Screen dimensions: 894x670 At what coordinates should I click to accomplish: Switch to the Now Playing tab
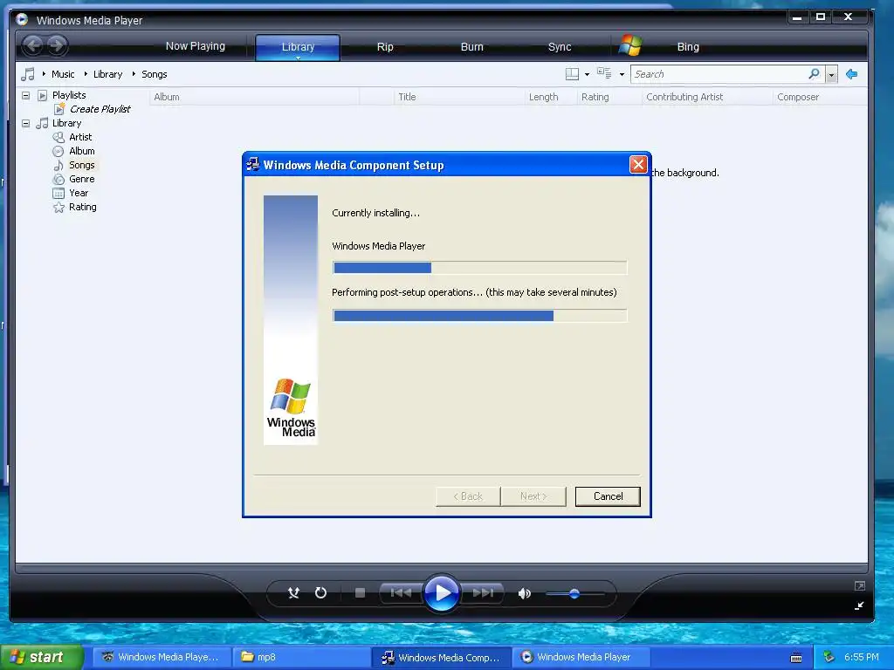(x=195, y=46)
